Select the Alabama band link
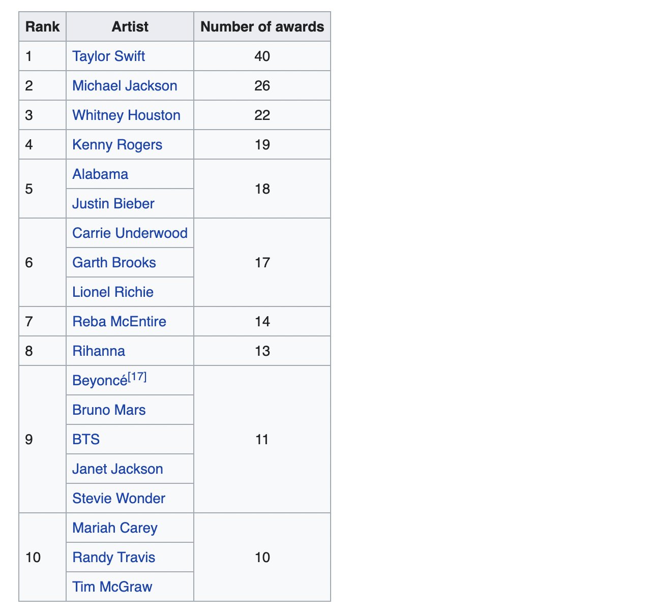649x616 pixels. pyautogui.click(x=100, y=174)
